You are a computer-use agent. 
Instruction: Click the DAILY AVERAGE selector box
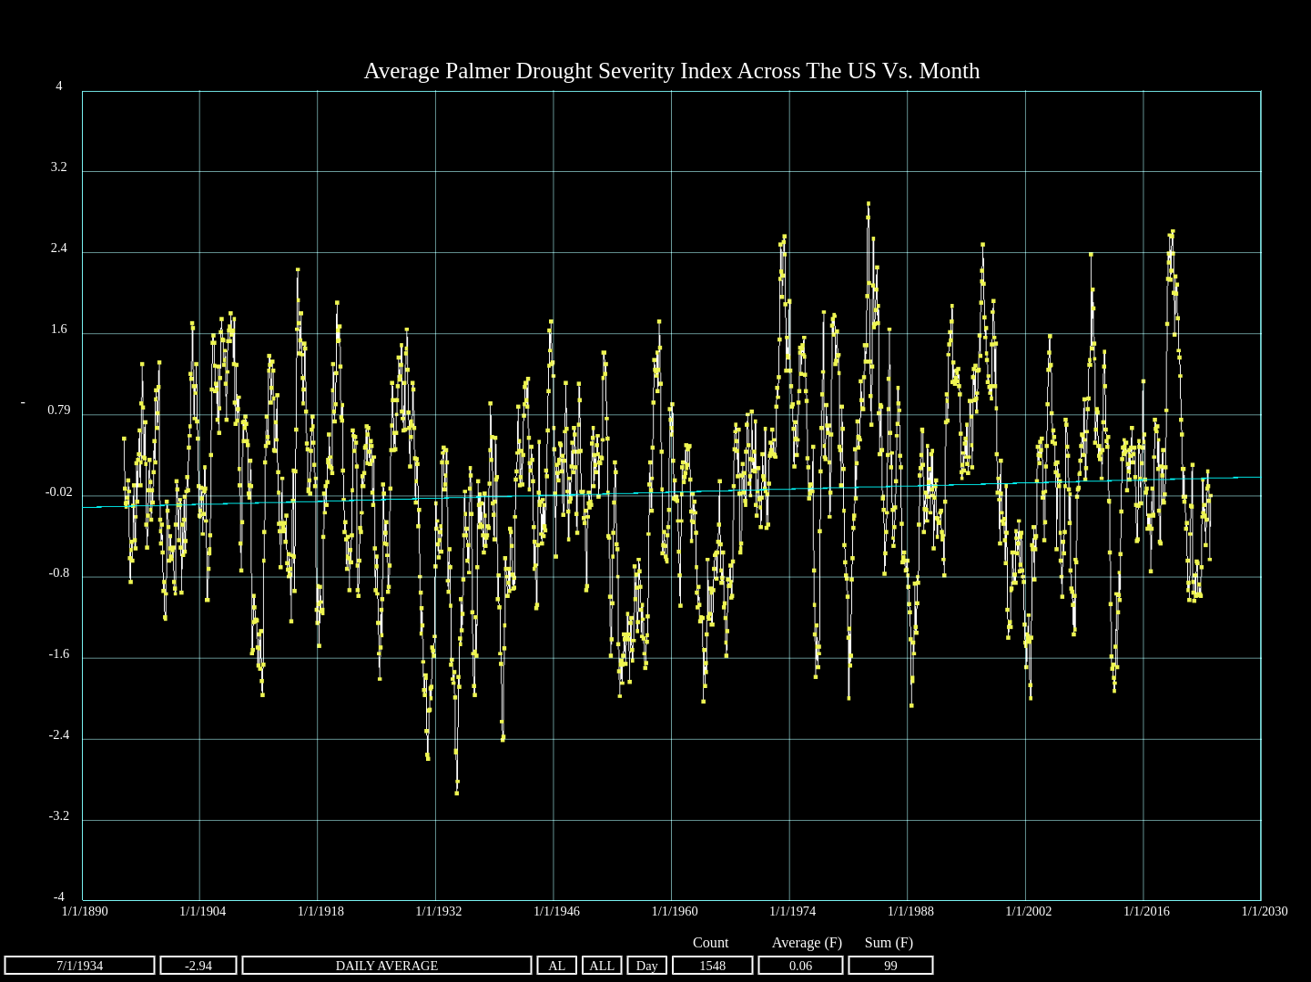(x=386, y=966)
